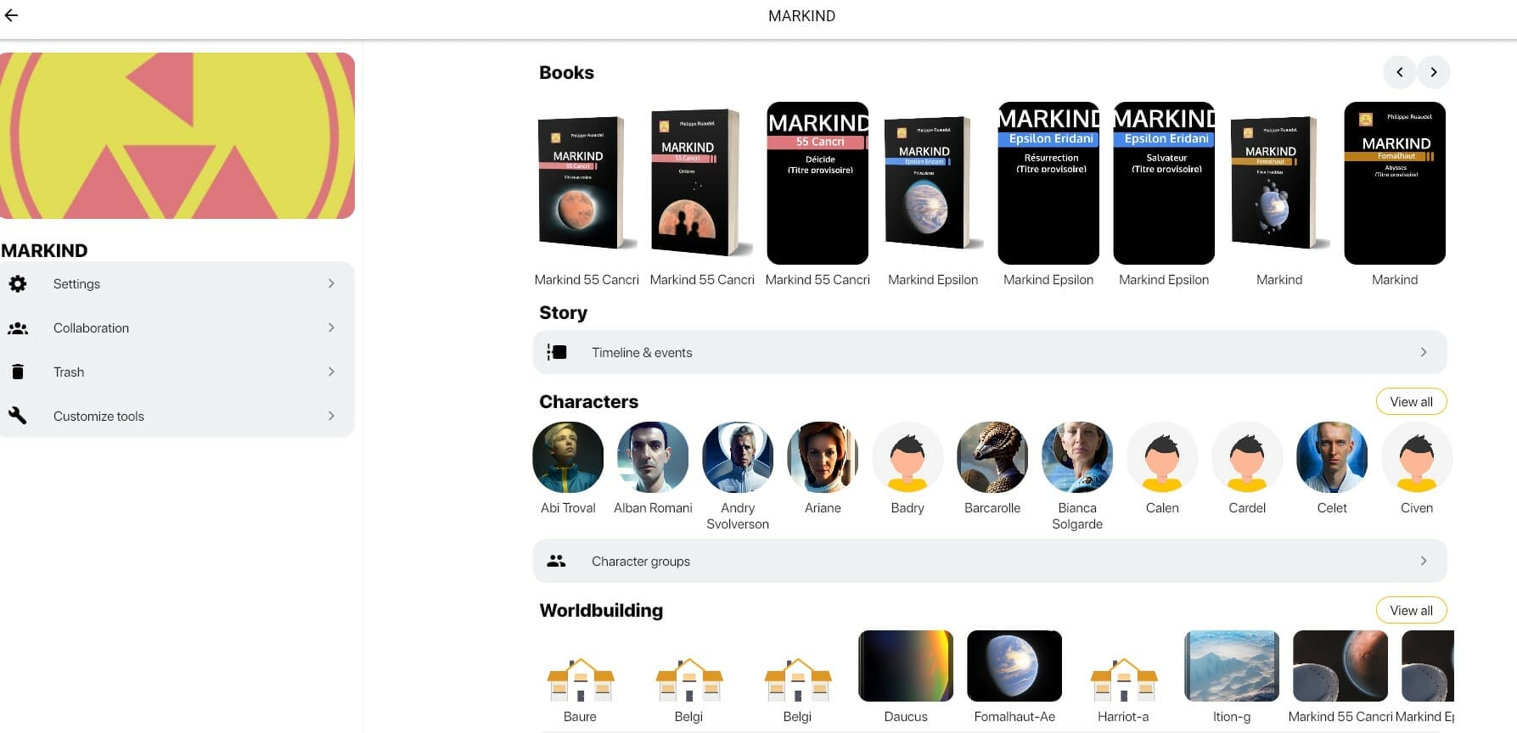The width and height of the screenshot is (1517, 733).
Task: Click the Customize tools wrench icon
Action: pos(18,416)
